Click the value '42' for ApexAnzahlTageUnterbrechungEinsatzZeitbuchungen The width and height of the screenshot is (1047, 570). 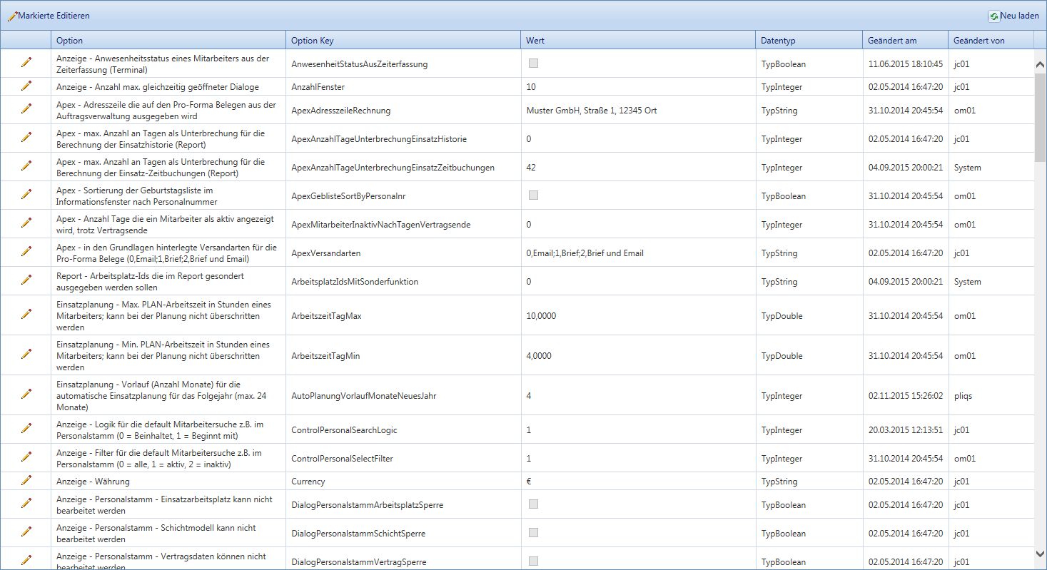(x=531, y=168)
